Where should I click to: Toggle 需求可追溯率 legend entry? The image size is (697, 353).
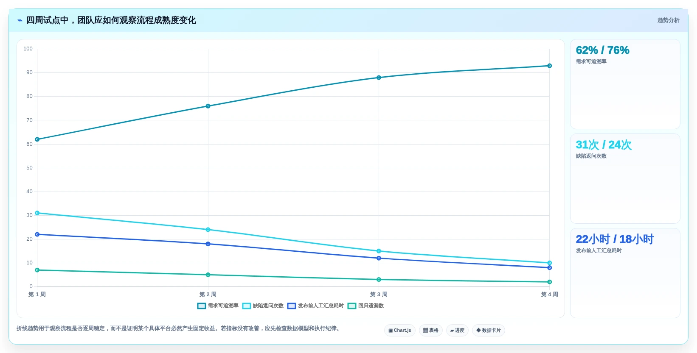point(218,306)
